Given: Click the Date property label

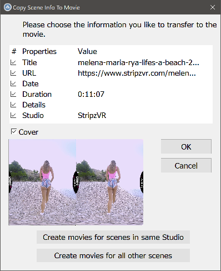Looking at the screenshot, I should point(31,83).
